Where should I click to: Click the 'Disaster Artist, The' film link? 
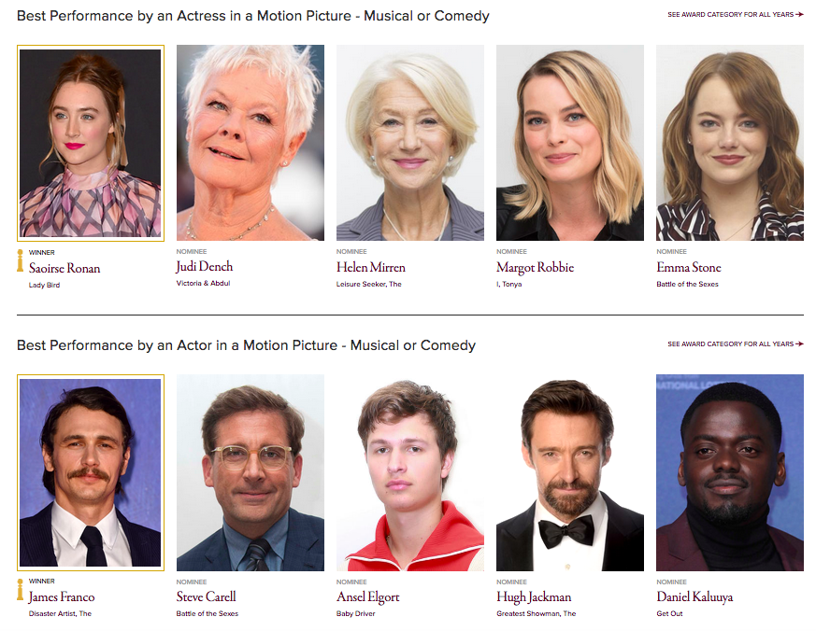(x=60, y=614)
